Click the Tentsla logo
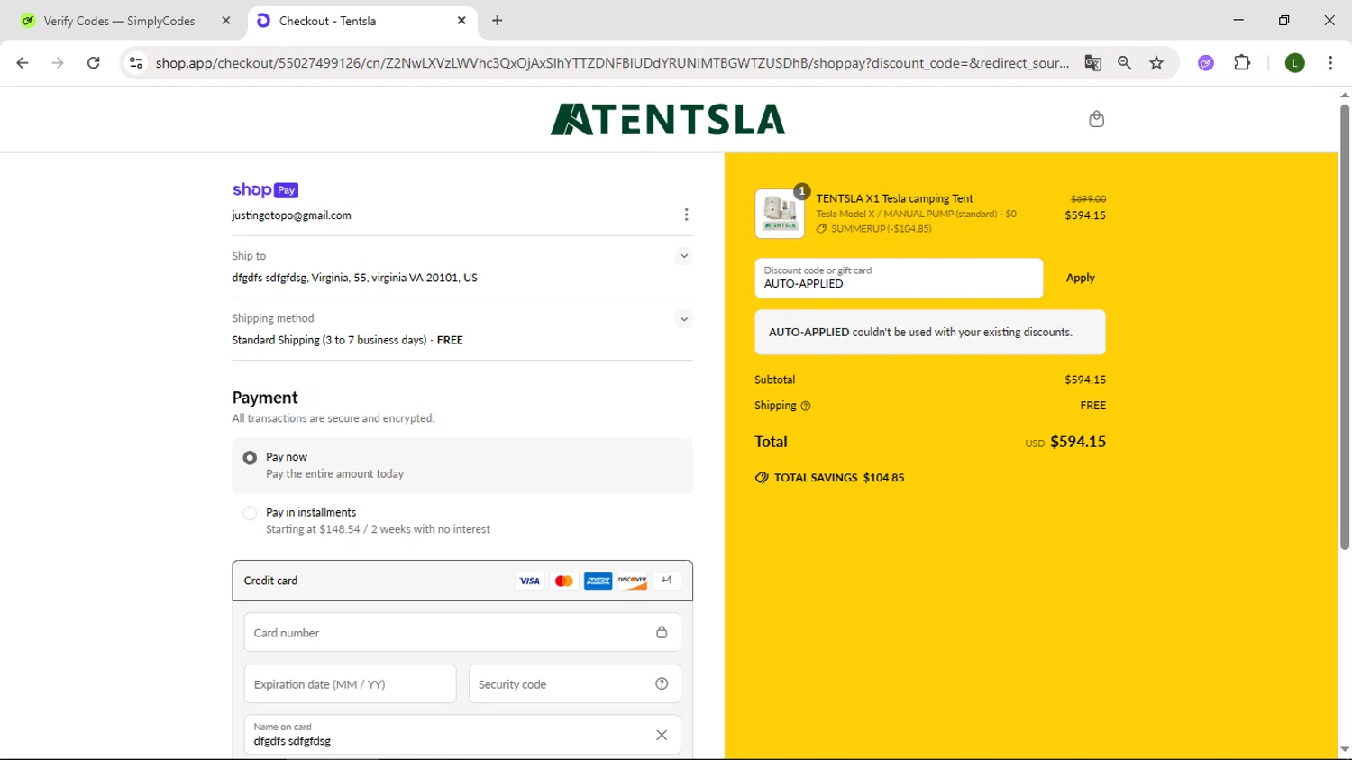The width and height of the screenshot is (1352, 760). [x=668, y=119]
